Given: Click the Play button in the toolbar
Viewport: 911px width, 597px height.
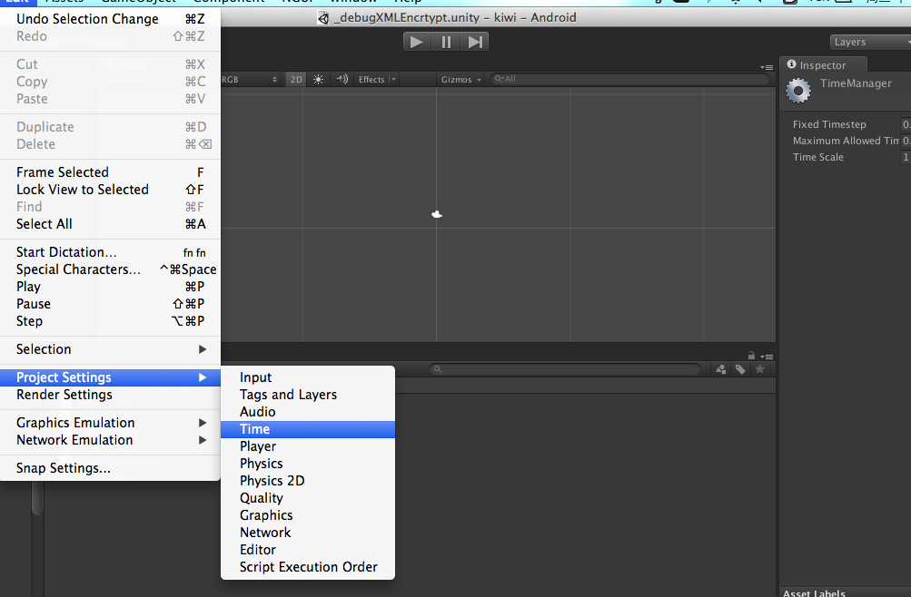Looking at the screenshot, I should [x=417, y=42].
